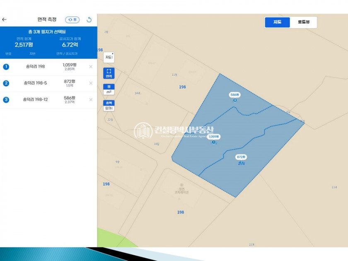Remove 송덕리 198 parcel with X
This screenshot has height=261, width=348.
(91, 67)
